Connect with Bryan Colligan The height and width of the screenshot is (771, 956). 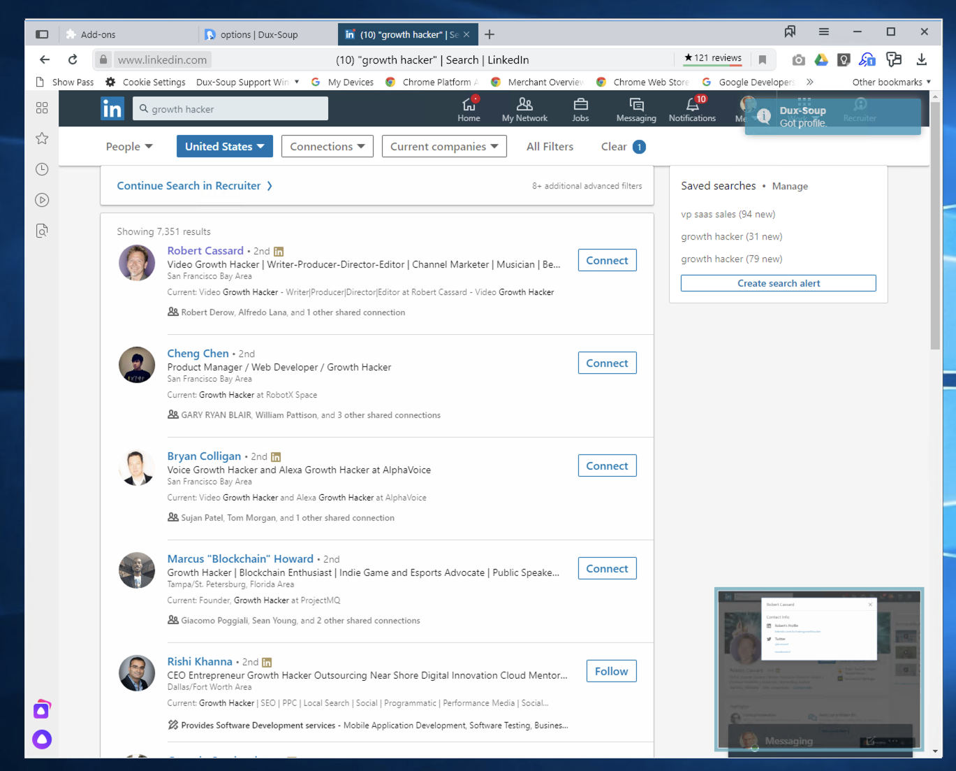607,466
